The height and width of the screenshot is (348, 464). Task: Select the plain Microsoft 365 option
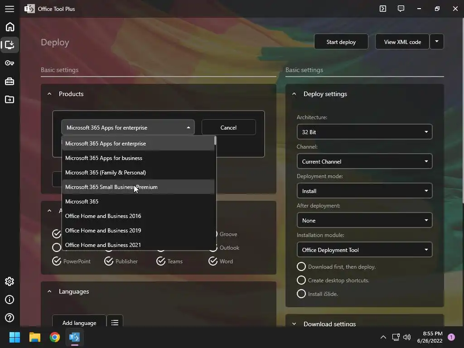pyautogui.click(x=138, y=202)
